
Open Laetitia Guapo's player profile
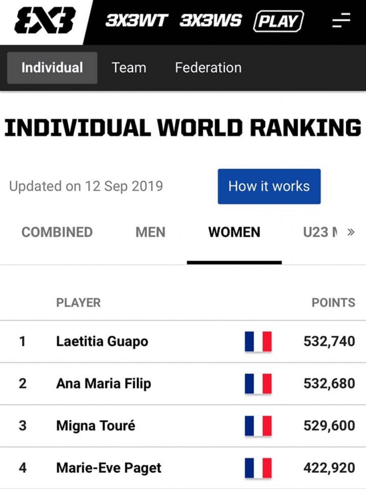click(x=102, y=341)
